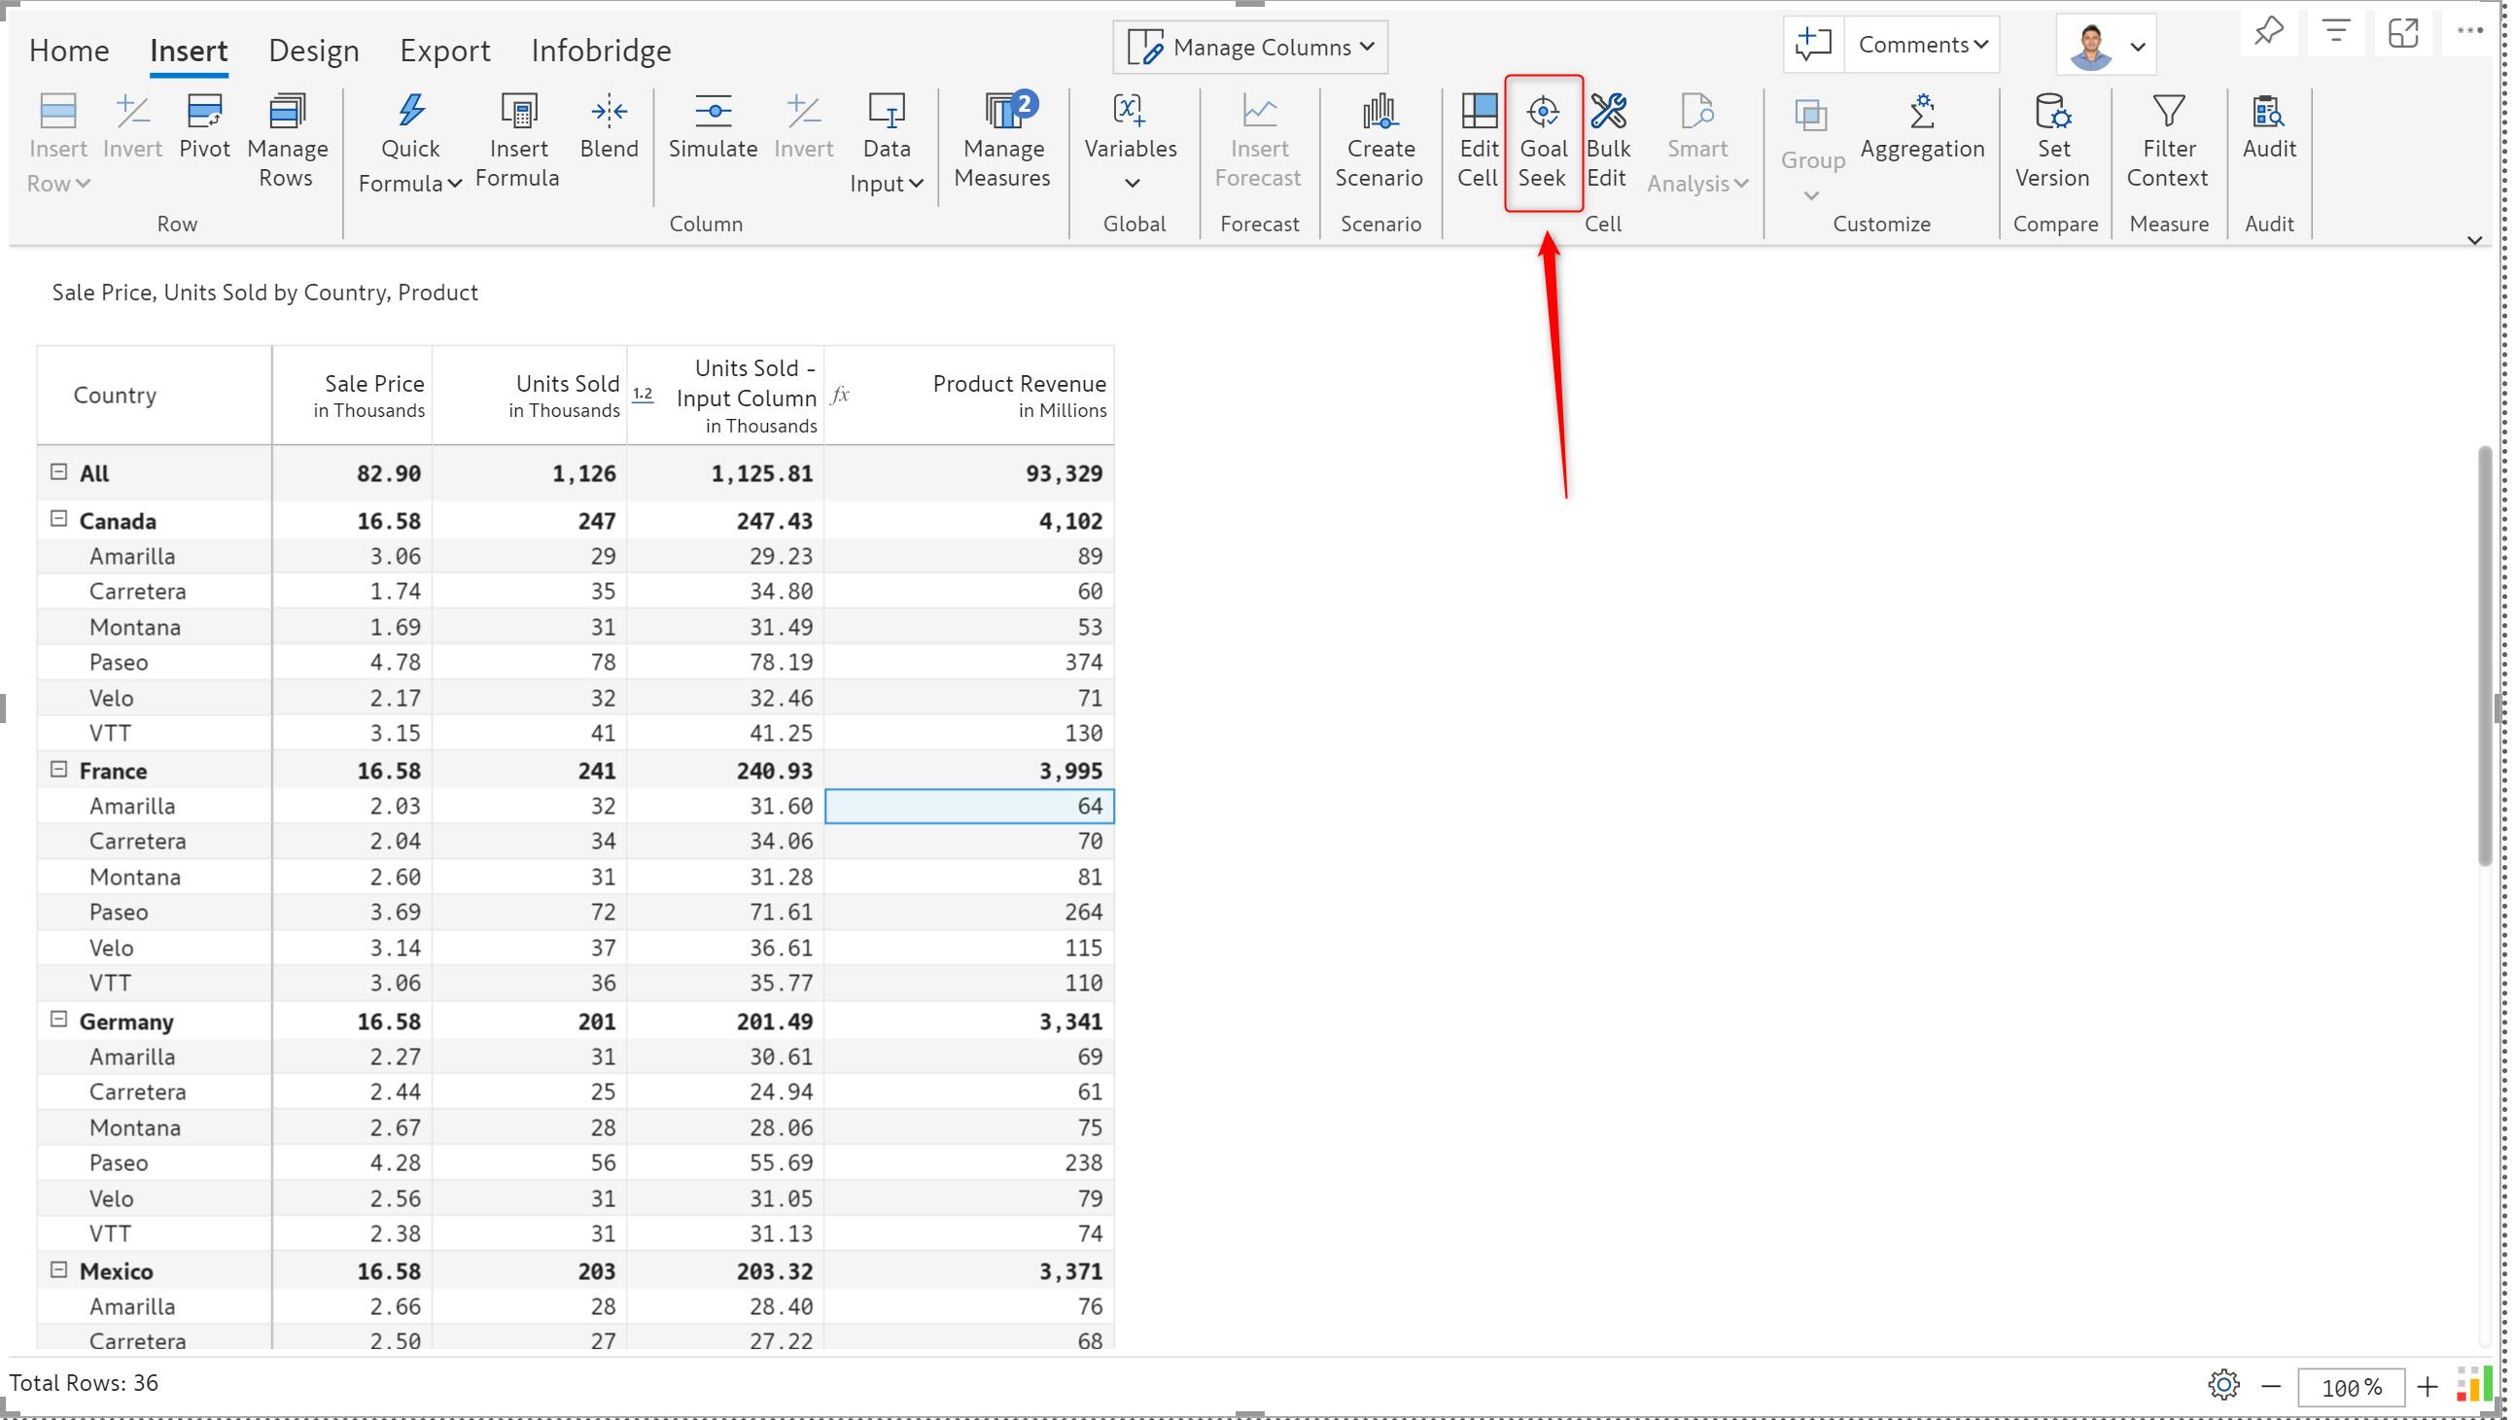Screen dimensions: 2515x1420
Task: Open settings gear in status bar
Action: (x=2223, y=1385)
